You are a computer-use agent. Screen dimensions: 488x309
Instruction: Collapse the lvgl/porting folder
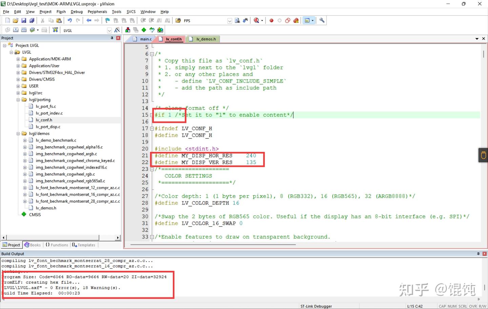pos(18,100)
